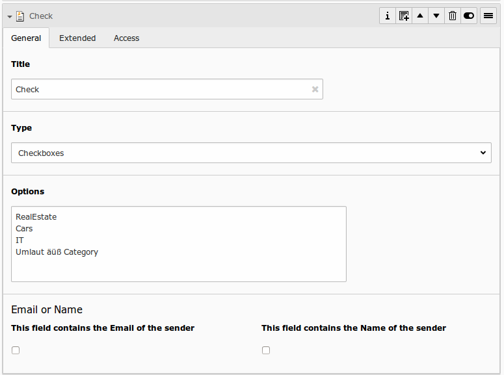Clear the Title field with X icon
This screenshot has height=375, width=504.
point(315,90)
